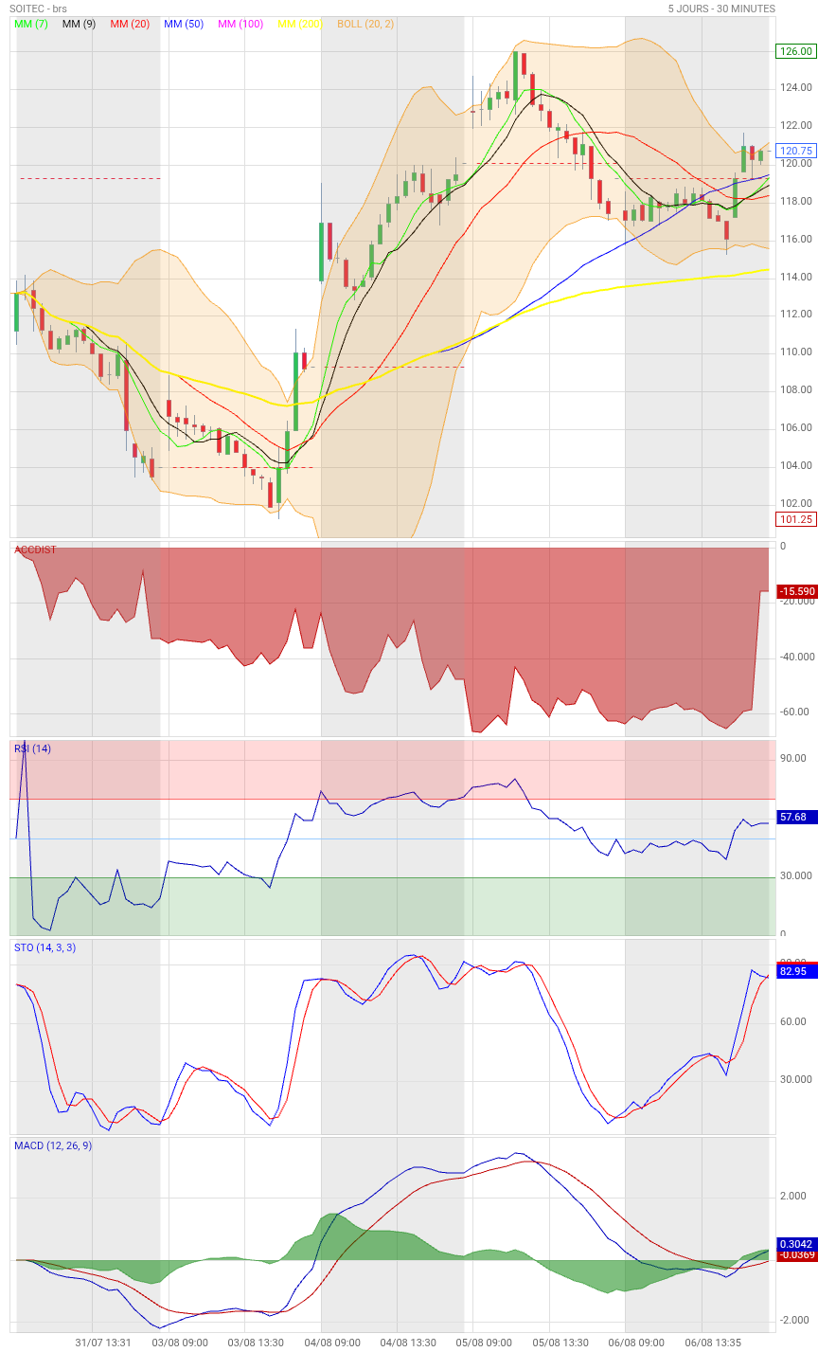Click the ACCDIST indicator label
Viewport: 818px width, 1352px height.
(35, 550)
